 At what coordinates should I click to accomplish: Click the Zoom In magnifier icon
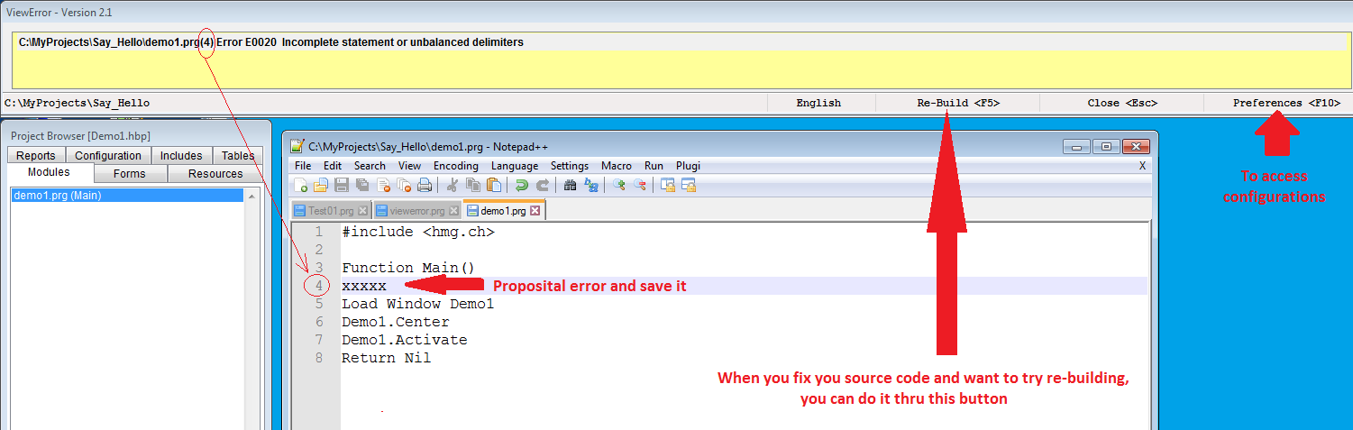619,186
